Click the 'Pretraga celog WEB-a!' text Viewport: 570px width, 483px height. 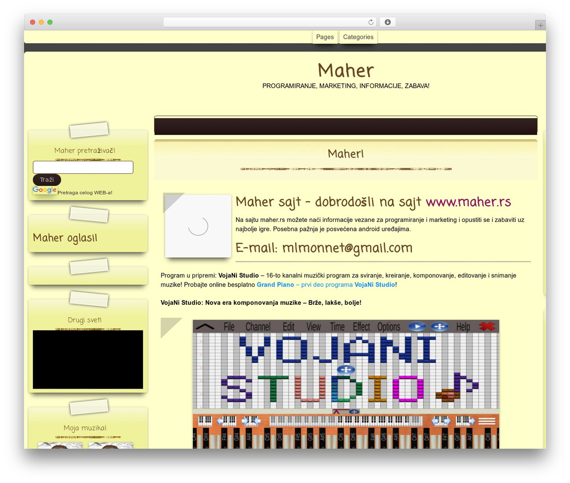[85, 192]
